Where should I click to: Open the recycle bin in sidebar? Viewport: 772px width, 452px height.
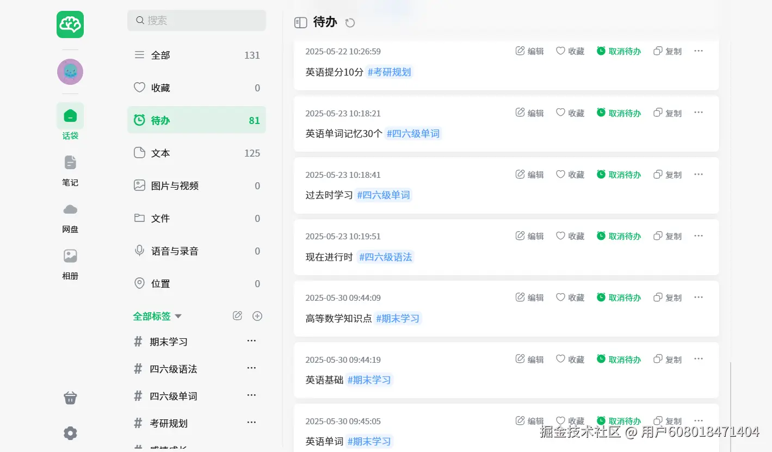click(70, 398)
